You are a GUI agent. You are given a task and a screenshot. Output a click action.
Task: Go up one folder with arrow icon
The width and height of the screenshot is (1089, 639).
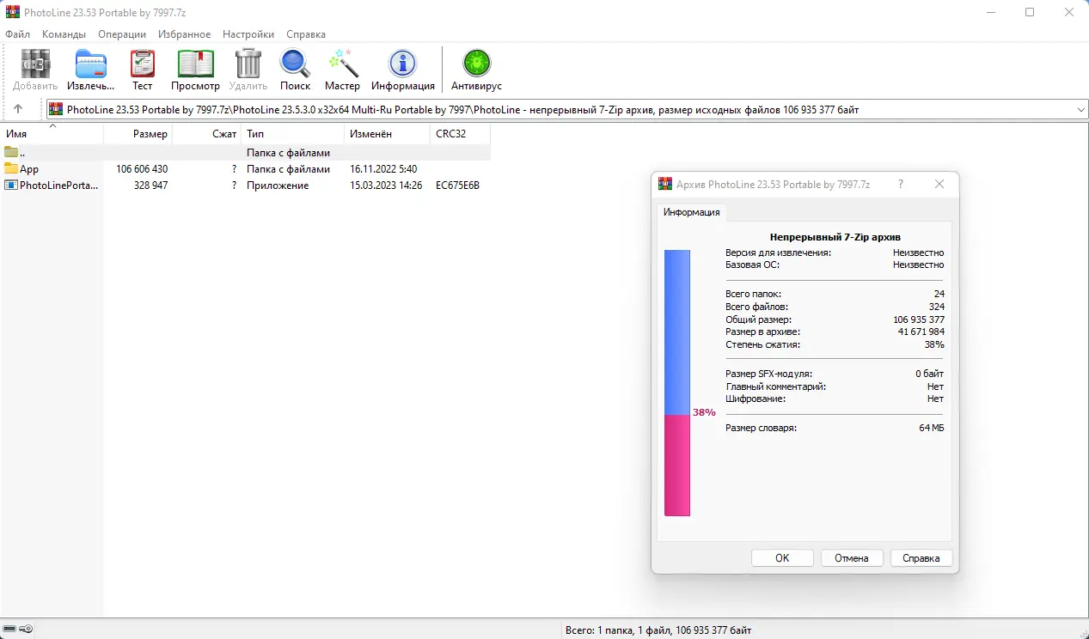pos(18,109)
